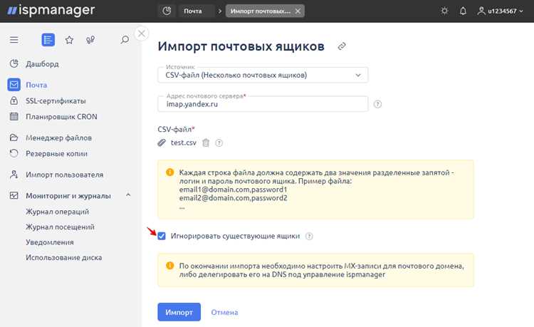Open the Источник source dropdown
534x327 pixels.
click(x=263, y=75)
